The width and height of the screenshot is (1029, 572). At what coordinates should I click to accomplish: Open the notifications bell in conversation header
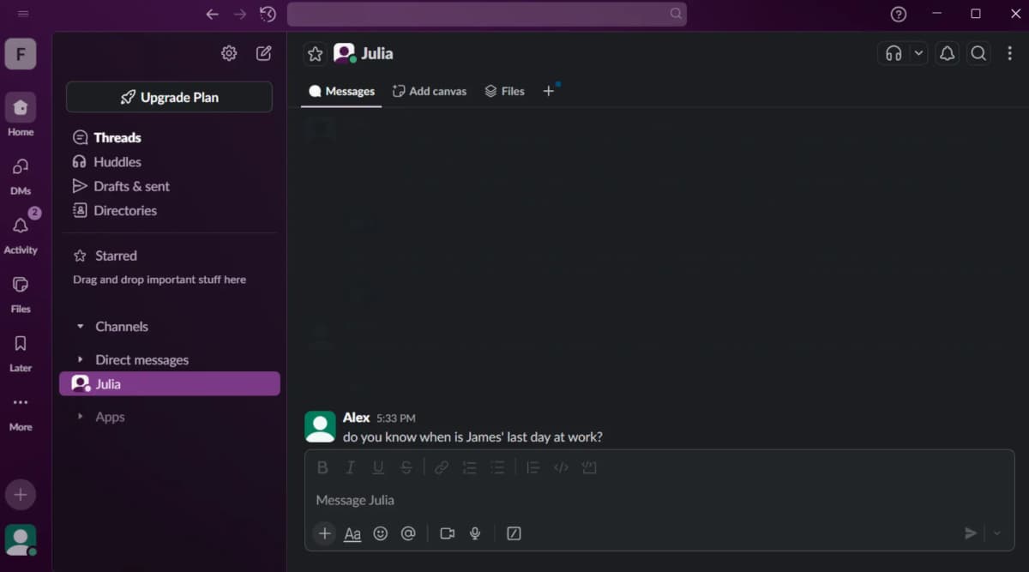point(947,53)
